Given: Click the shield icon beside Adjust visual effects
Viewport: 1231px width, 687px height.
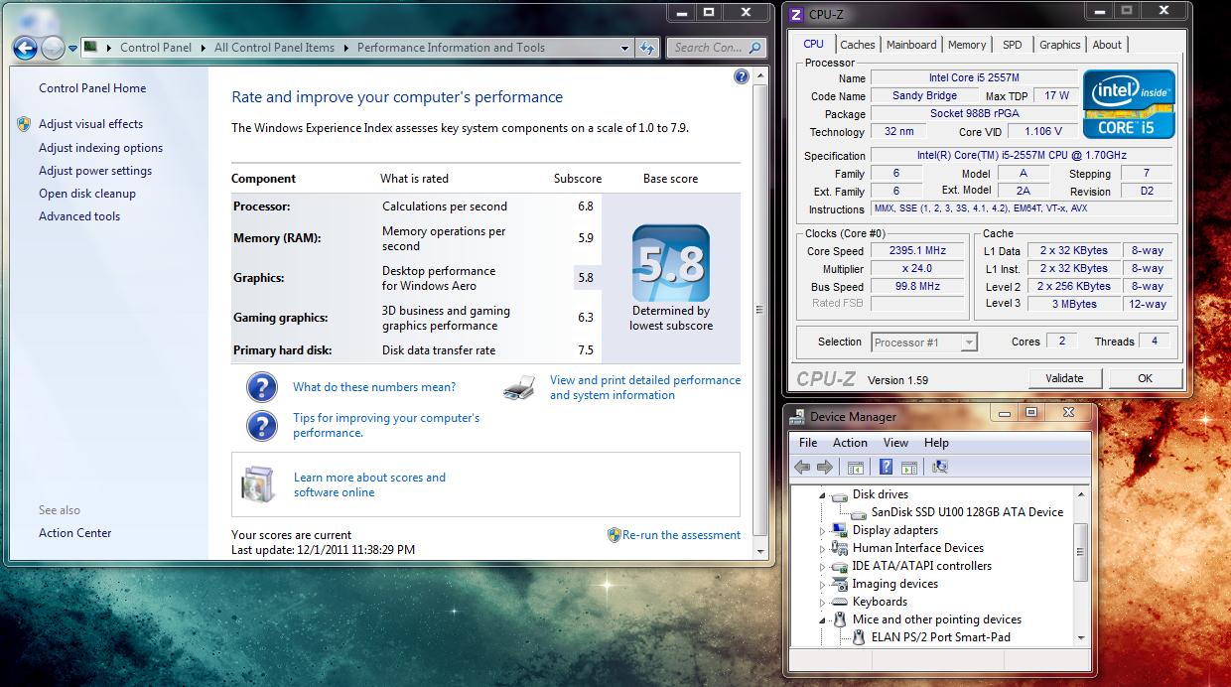Looking at the screenshot, I should click(x=24, y=124).
